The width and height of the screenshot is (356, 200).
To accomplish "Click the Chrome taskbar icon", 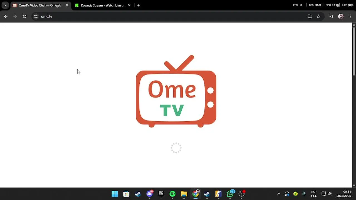I will [x=196, y=194].
